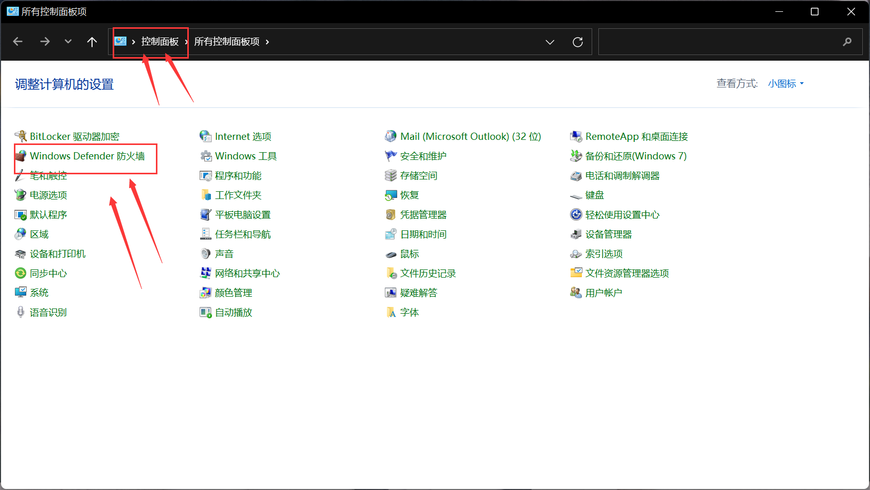Open the 鼠标 mouse settings icon
The height and width of the screenshot is (490, 870).
390,254
